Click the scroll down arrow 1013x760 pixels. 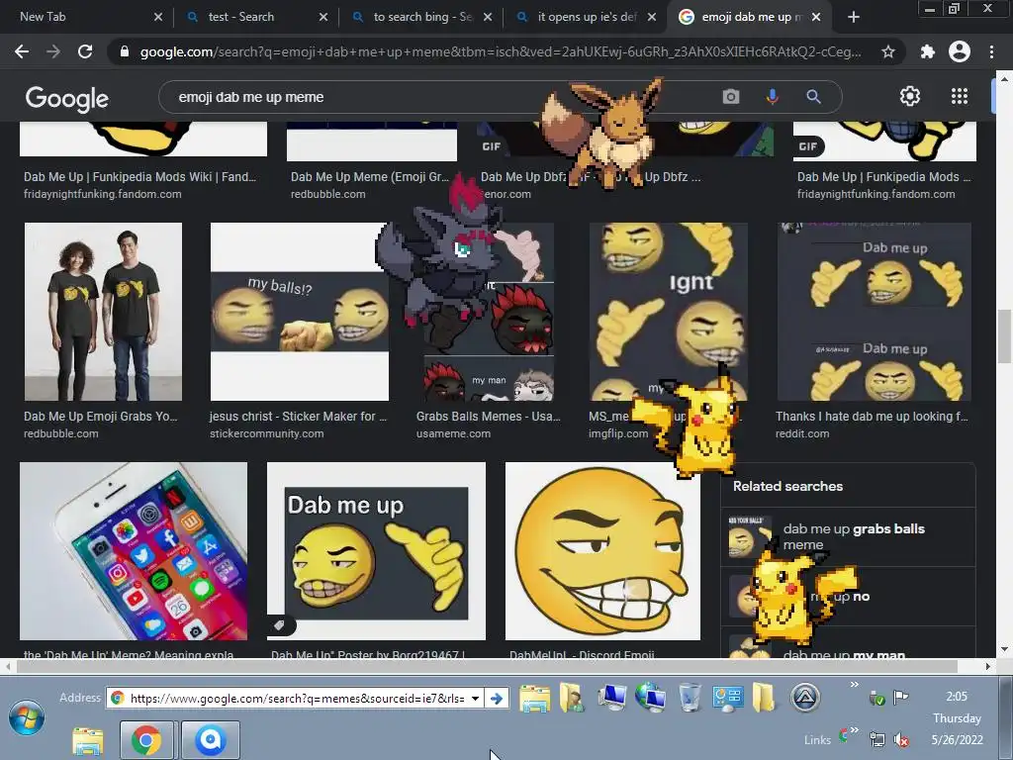1004,649
